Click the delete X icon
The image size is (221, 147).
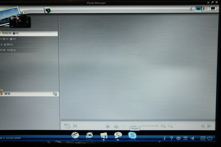pos(75,126)
